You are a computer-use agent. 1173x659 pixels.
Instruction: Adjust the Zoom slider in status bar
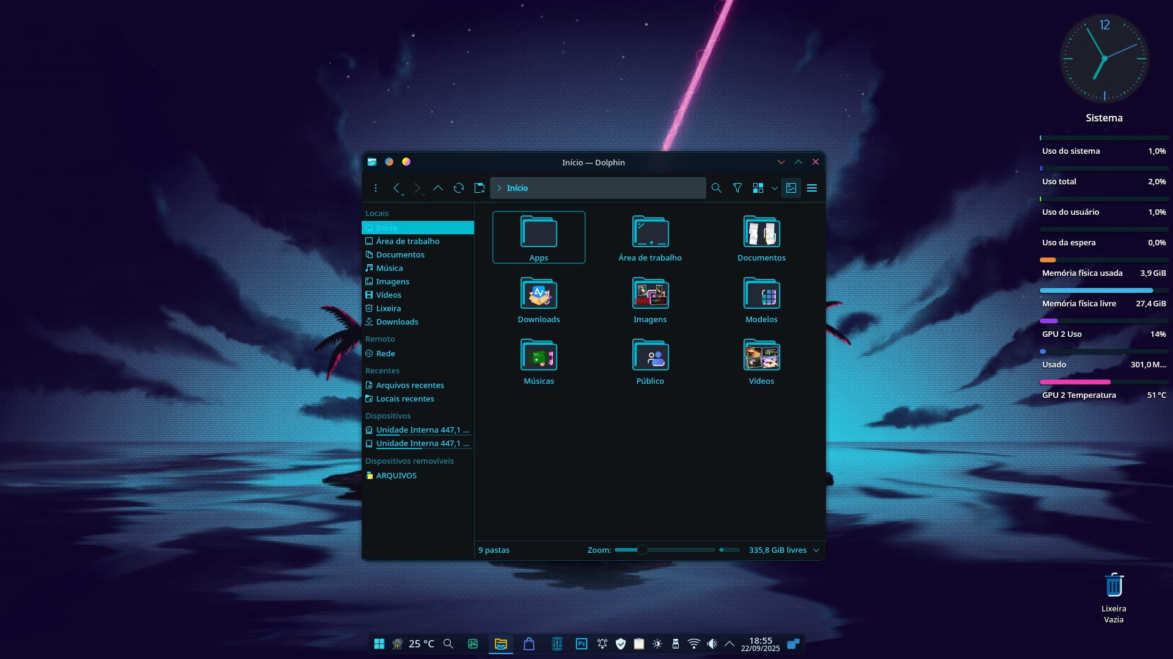643,550
